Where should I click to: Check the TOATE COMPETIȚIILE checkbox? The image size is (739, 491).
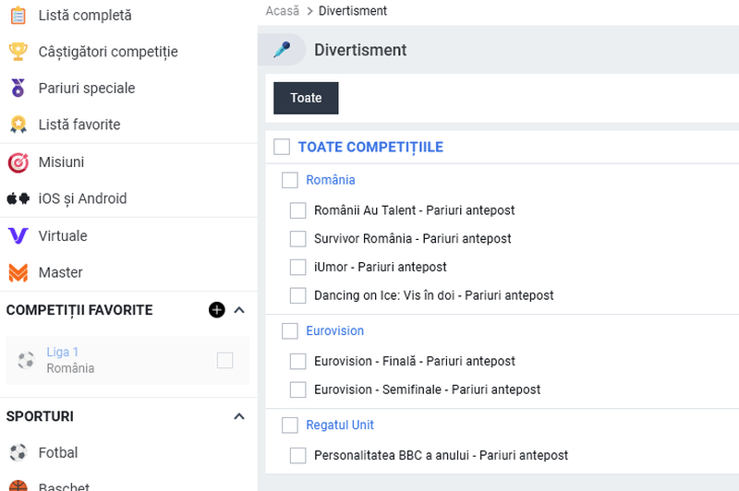pos(282,147)
